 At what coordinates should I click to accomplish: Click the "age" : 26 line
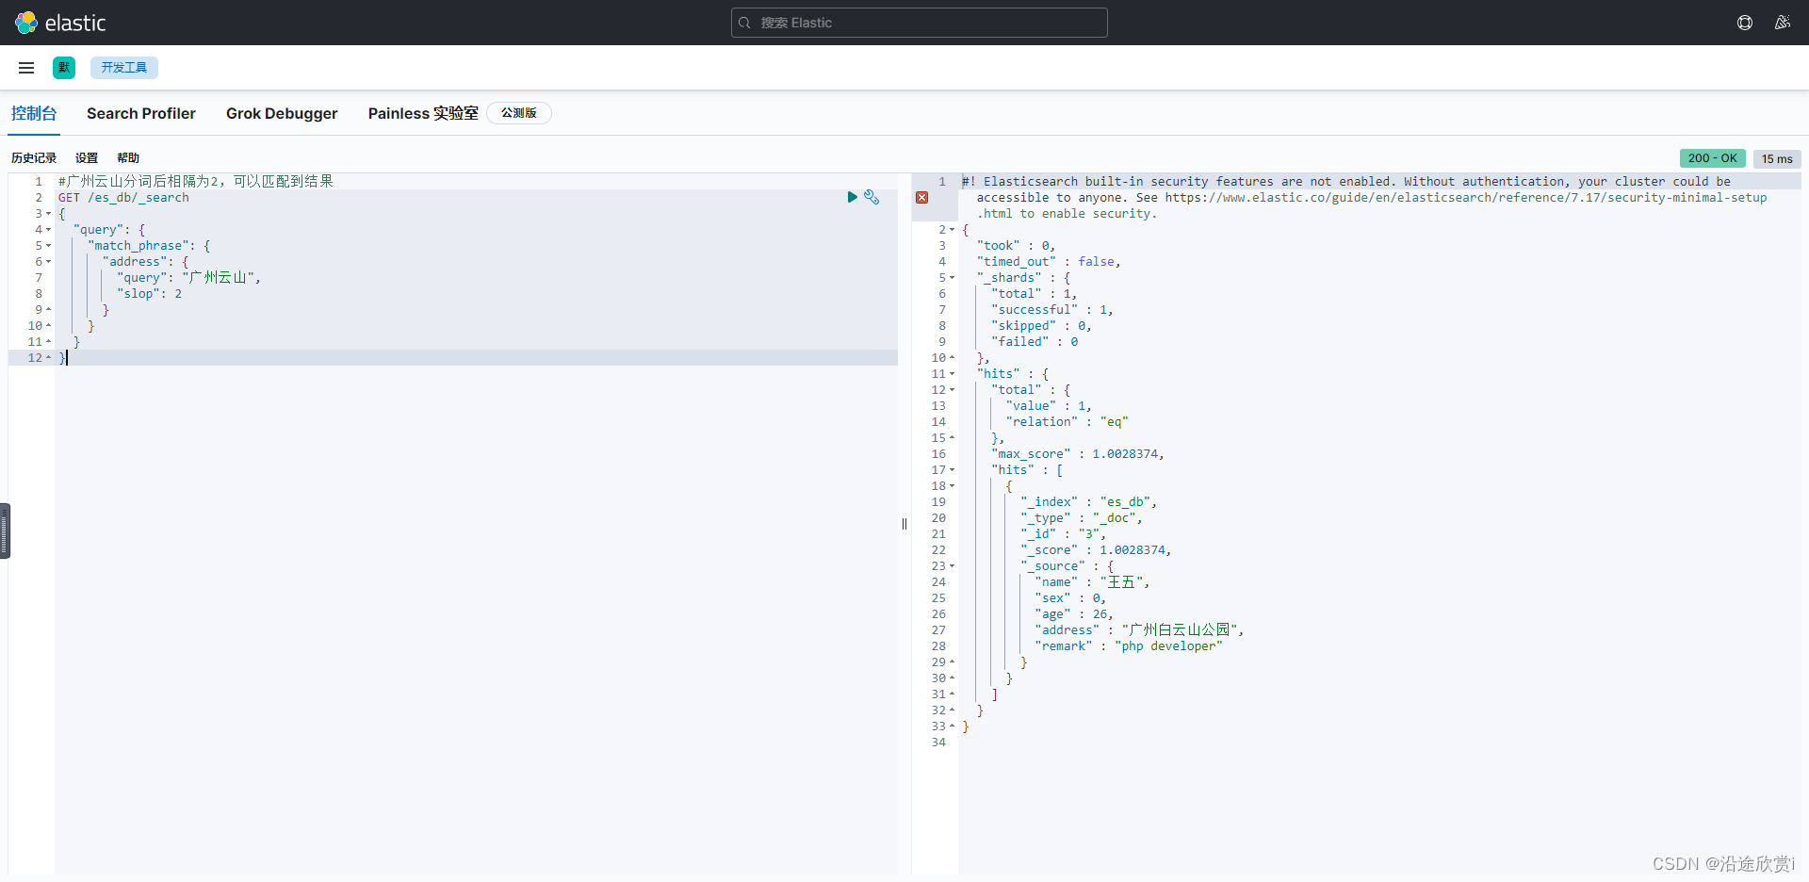pos(1074,614)
